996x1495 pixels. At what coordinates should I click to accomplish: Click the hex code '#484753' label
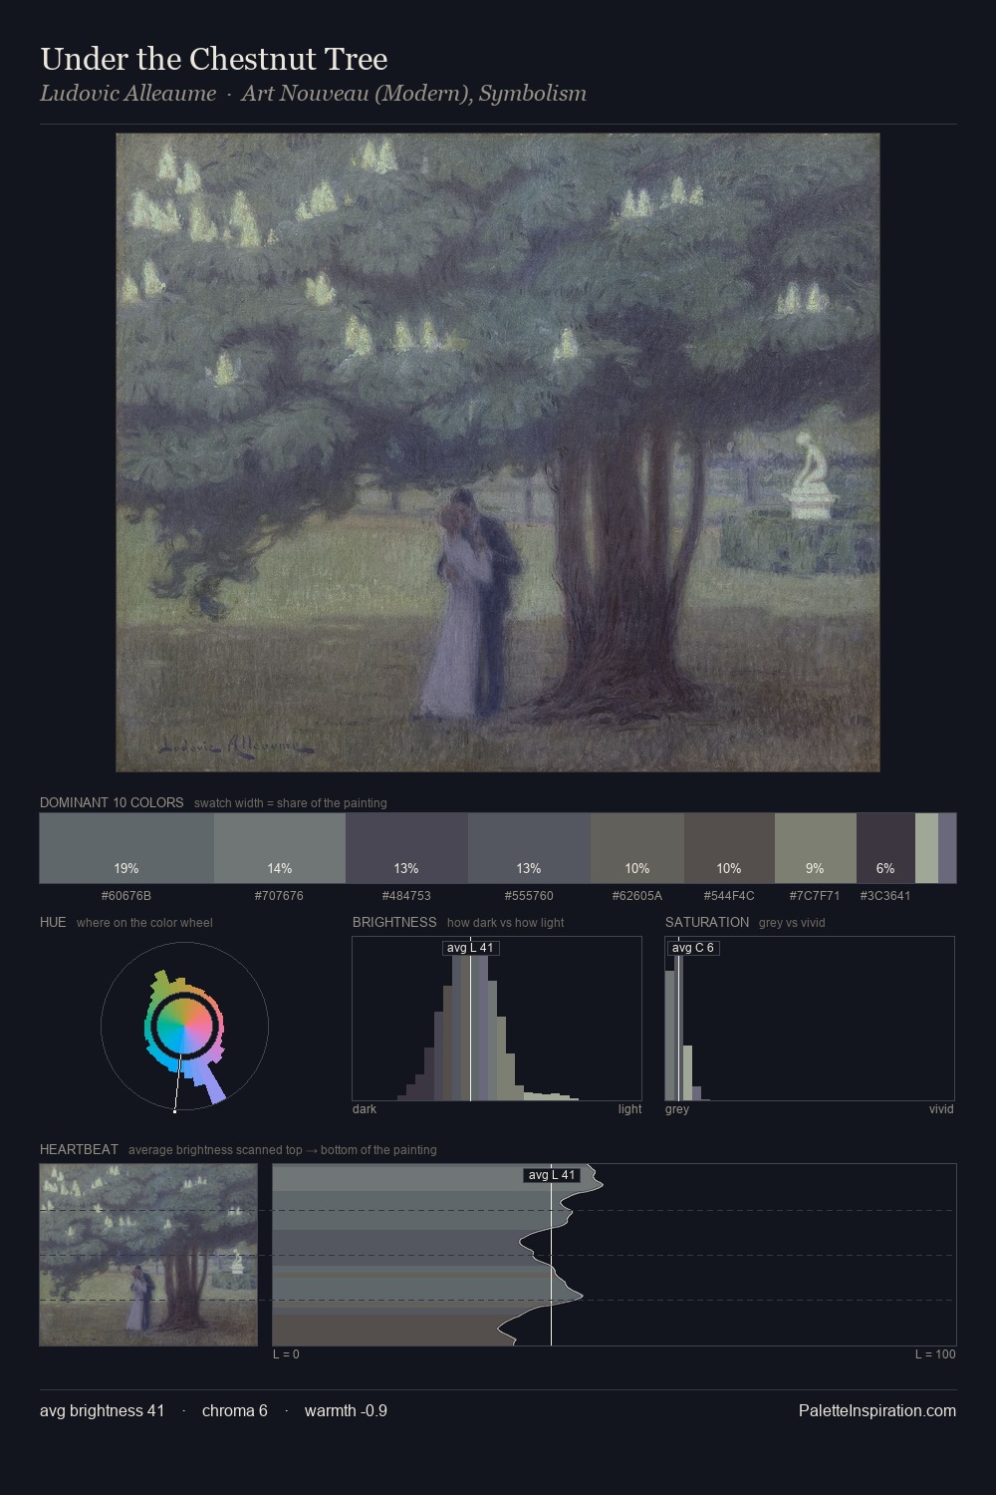pyautogui.click(x=406, y=895)
